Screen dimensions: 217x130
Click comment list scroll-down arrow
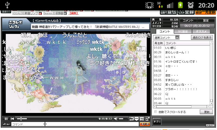coord(211,103)
